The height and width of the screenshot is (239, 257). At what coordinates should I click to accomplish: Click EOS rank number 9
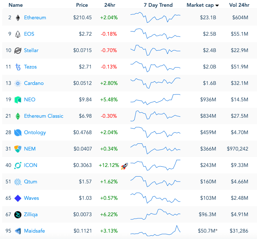coord(10,34)
